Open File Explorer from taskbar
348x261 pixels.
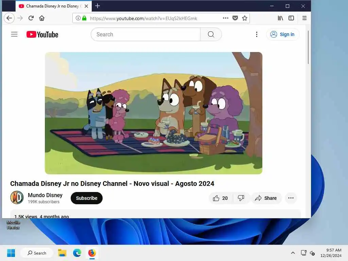tap(62, 253)
